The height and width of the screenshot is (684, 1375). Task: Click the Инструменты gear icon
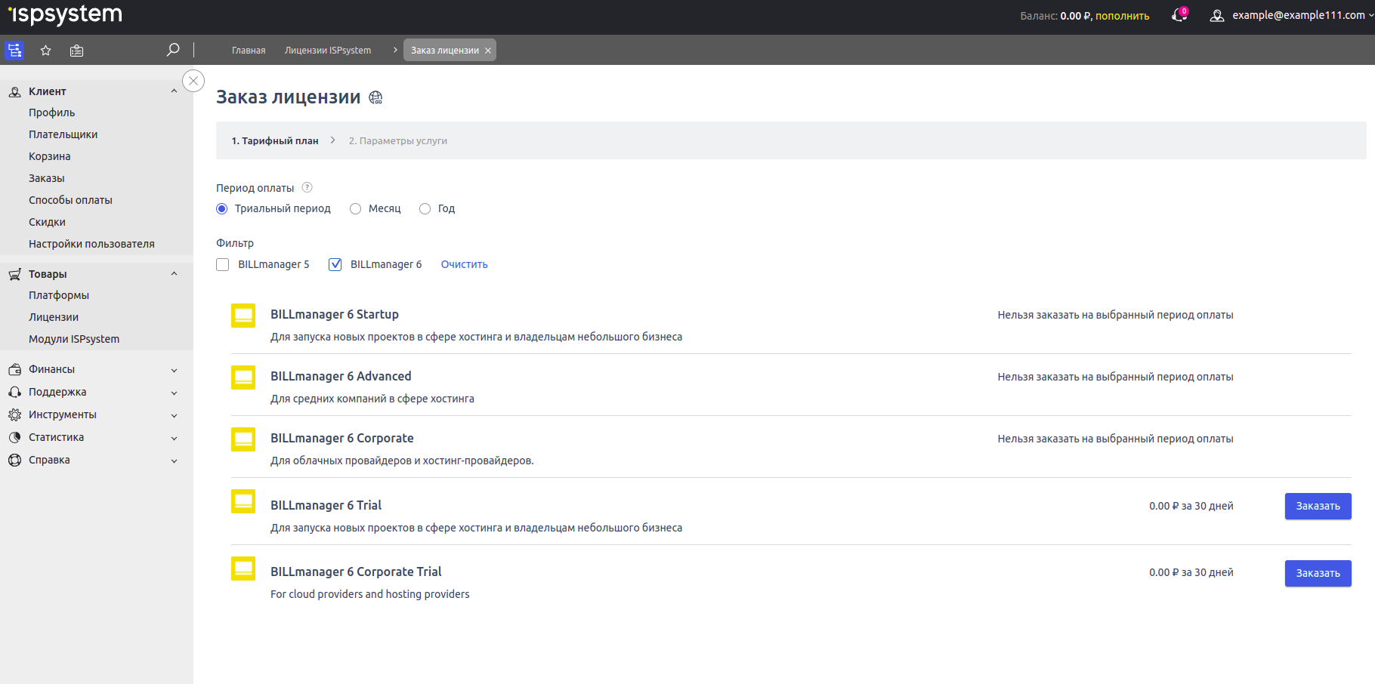[14, 414]
